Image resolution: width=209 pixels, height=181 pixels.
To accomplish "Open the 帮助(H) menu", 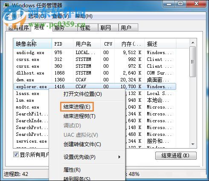I will (84, 16).
